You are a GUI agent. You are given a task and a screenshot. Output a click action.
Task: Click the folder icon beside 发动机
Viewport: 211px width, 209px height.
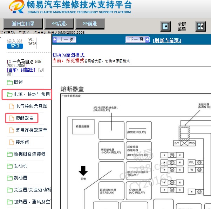coord(10,166)
